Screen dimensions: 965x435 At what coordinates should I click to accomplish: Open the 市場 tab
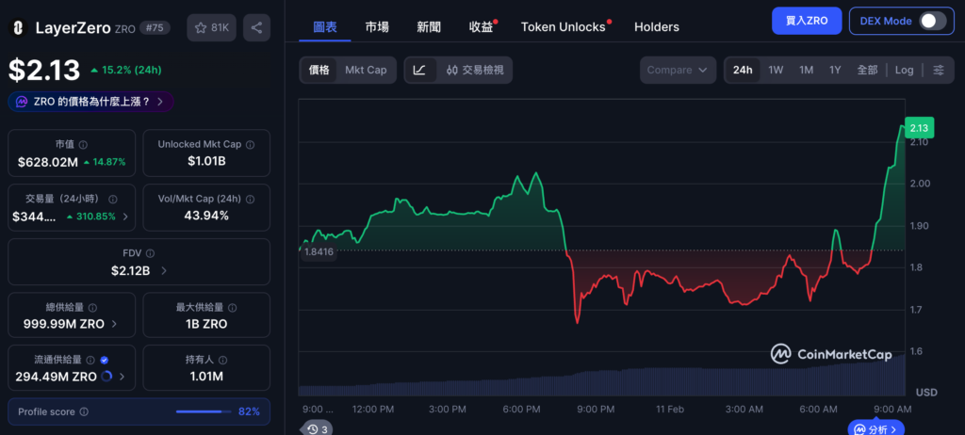[x=377, y=27]
